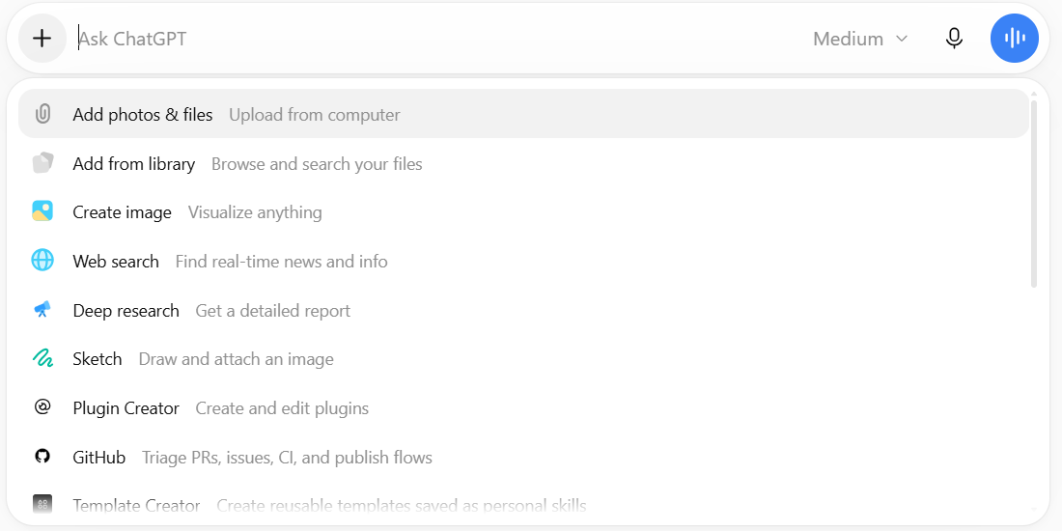1062x531 pixels.
Task: Select Add photos & files menu entry
Action: (523, 114)
